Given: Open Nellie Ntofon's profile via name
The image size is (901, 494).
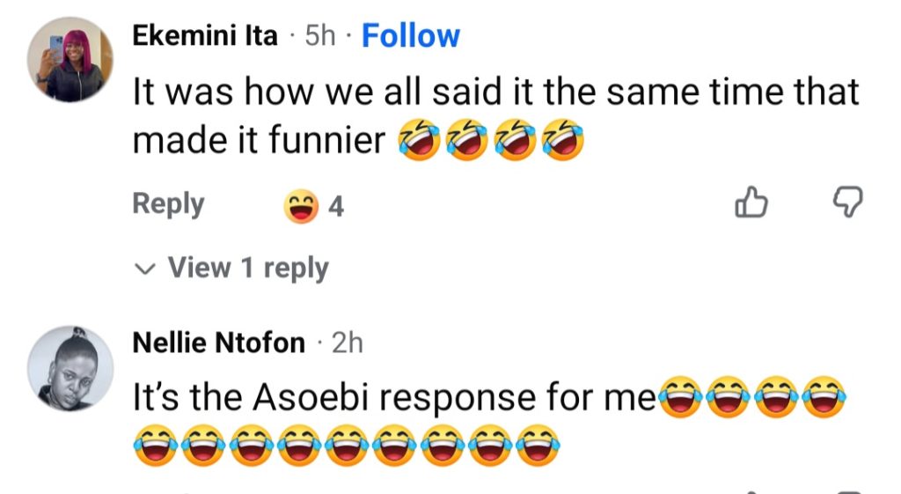Looking at the screenshot, I should pos(218,343).
